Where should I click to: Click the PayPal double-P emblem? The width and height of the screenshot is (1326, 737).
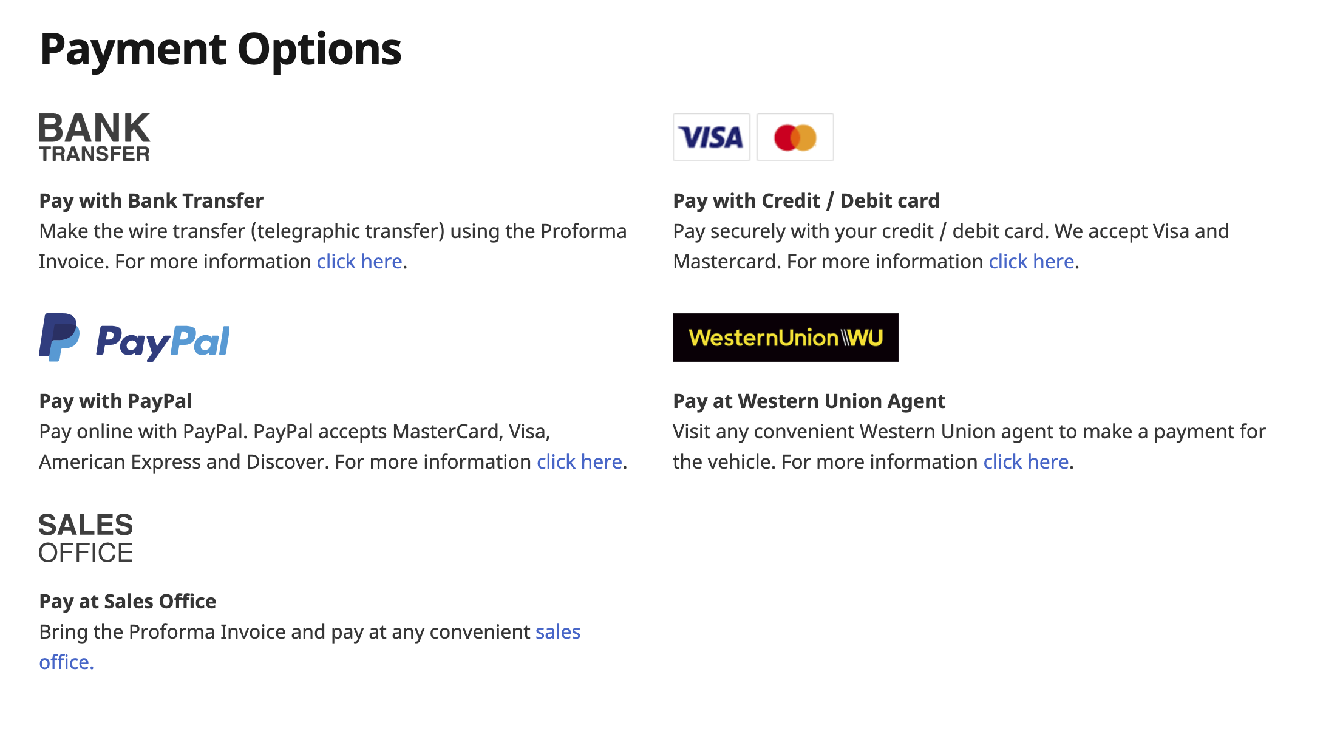[59, 338]
